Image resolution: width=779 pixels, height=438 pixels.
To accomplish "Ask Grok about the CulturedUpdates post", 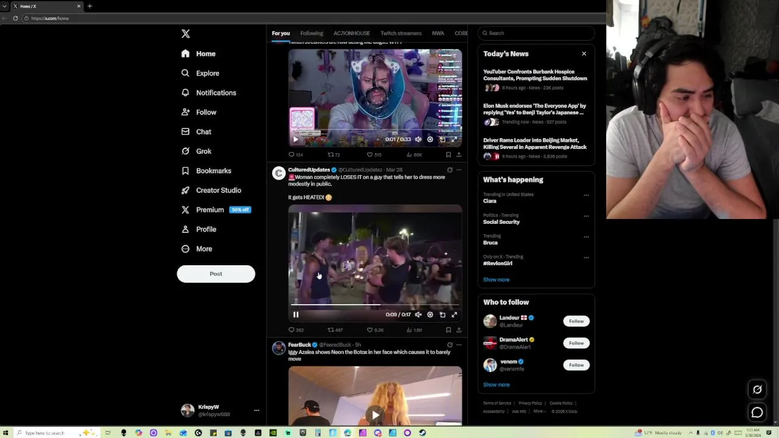I will click(450, 170).
